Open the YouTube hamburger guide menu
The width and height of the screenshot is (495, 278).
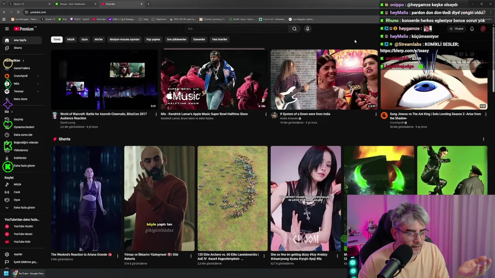click(x=7, y=29)
